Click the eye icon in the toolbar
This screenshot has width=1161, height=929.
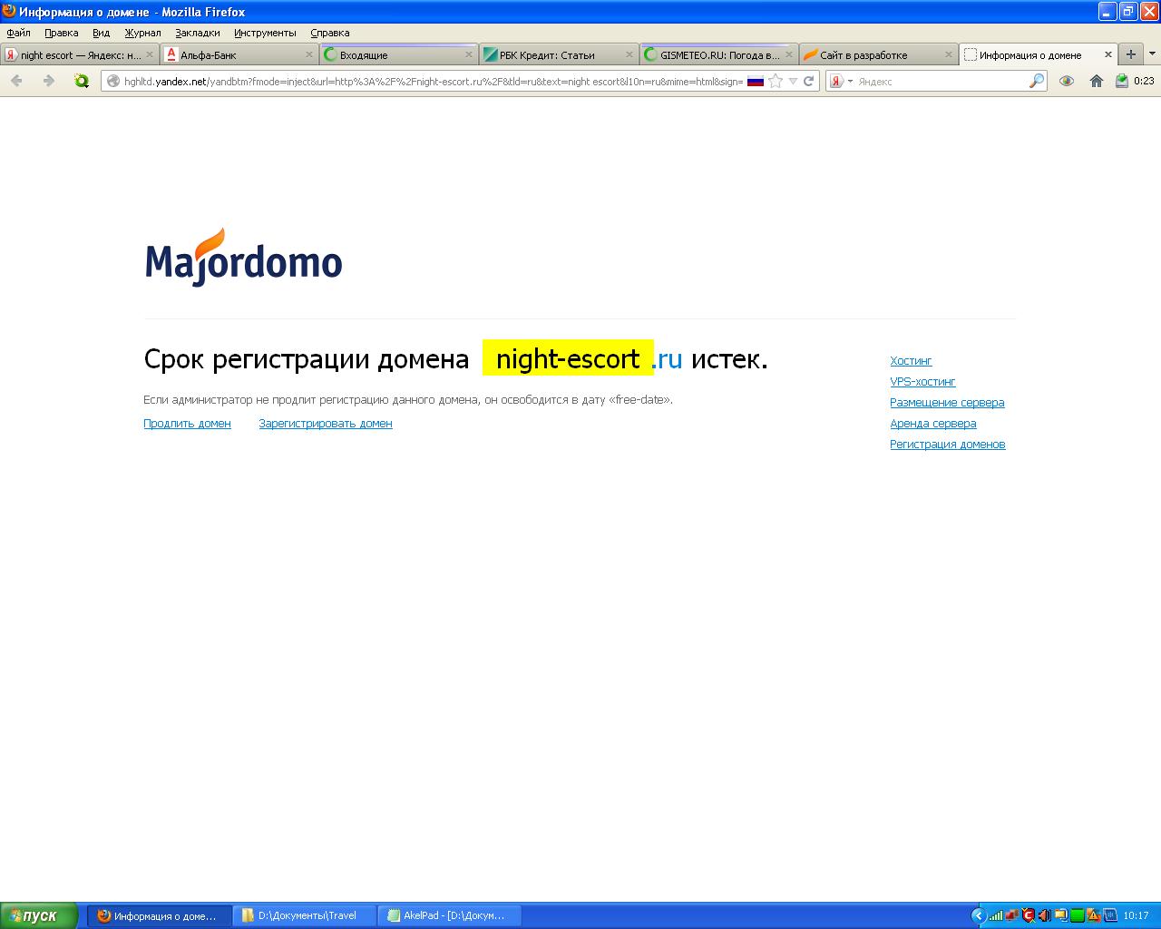click(1067, 81)
